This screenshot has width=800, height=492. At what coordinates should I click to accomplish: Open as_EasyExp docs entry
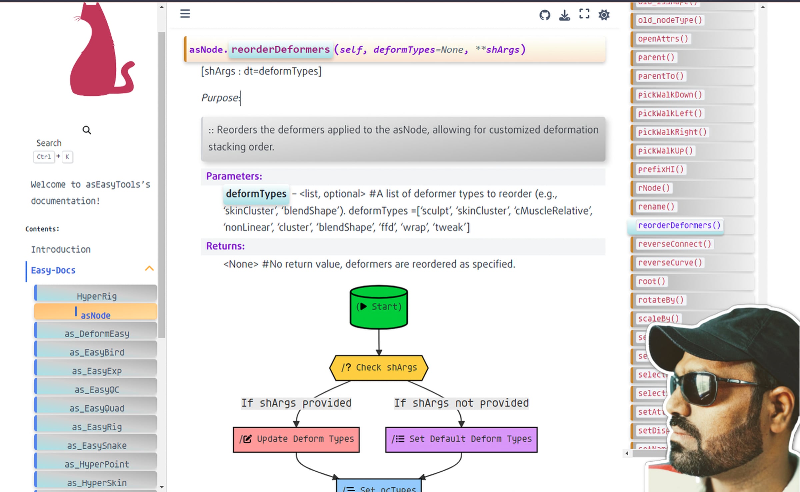(96, 368)
